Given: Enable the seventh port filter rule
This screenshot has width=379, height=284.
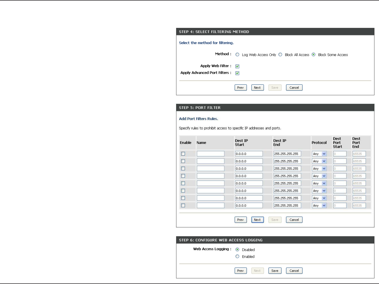Looking at the screenshot, I should pos(183,198).
